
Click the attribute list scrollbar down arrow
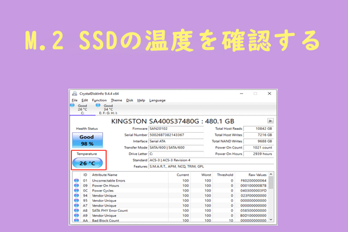click(x=271, y=220)
